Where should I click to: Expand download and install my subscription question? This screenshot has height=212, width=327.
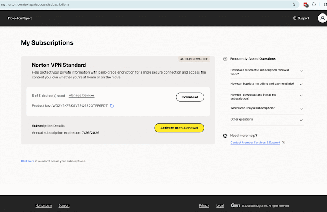(x=267, y=96)
